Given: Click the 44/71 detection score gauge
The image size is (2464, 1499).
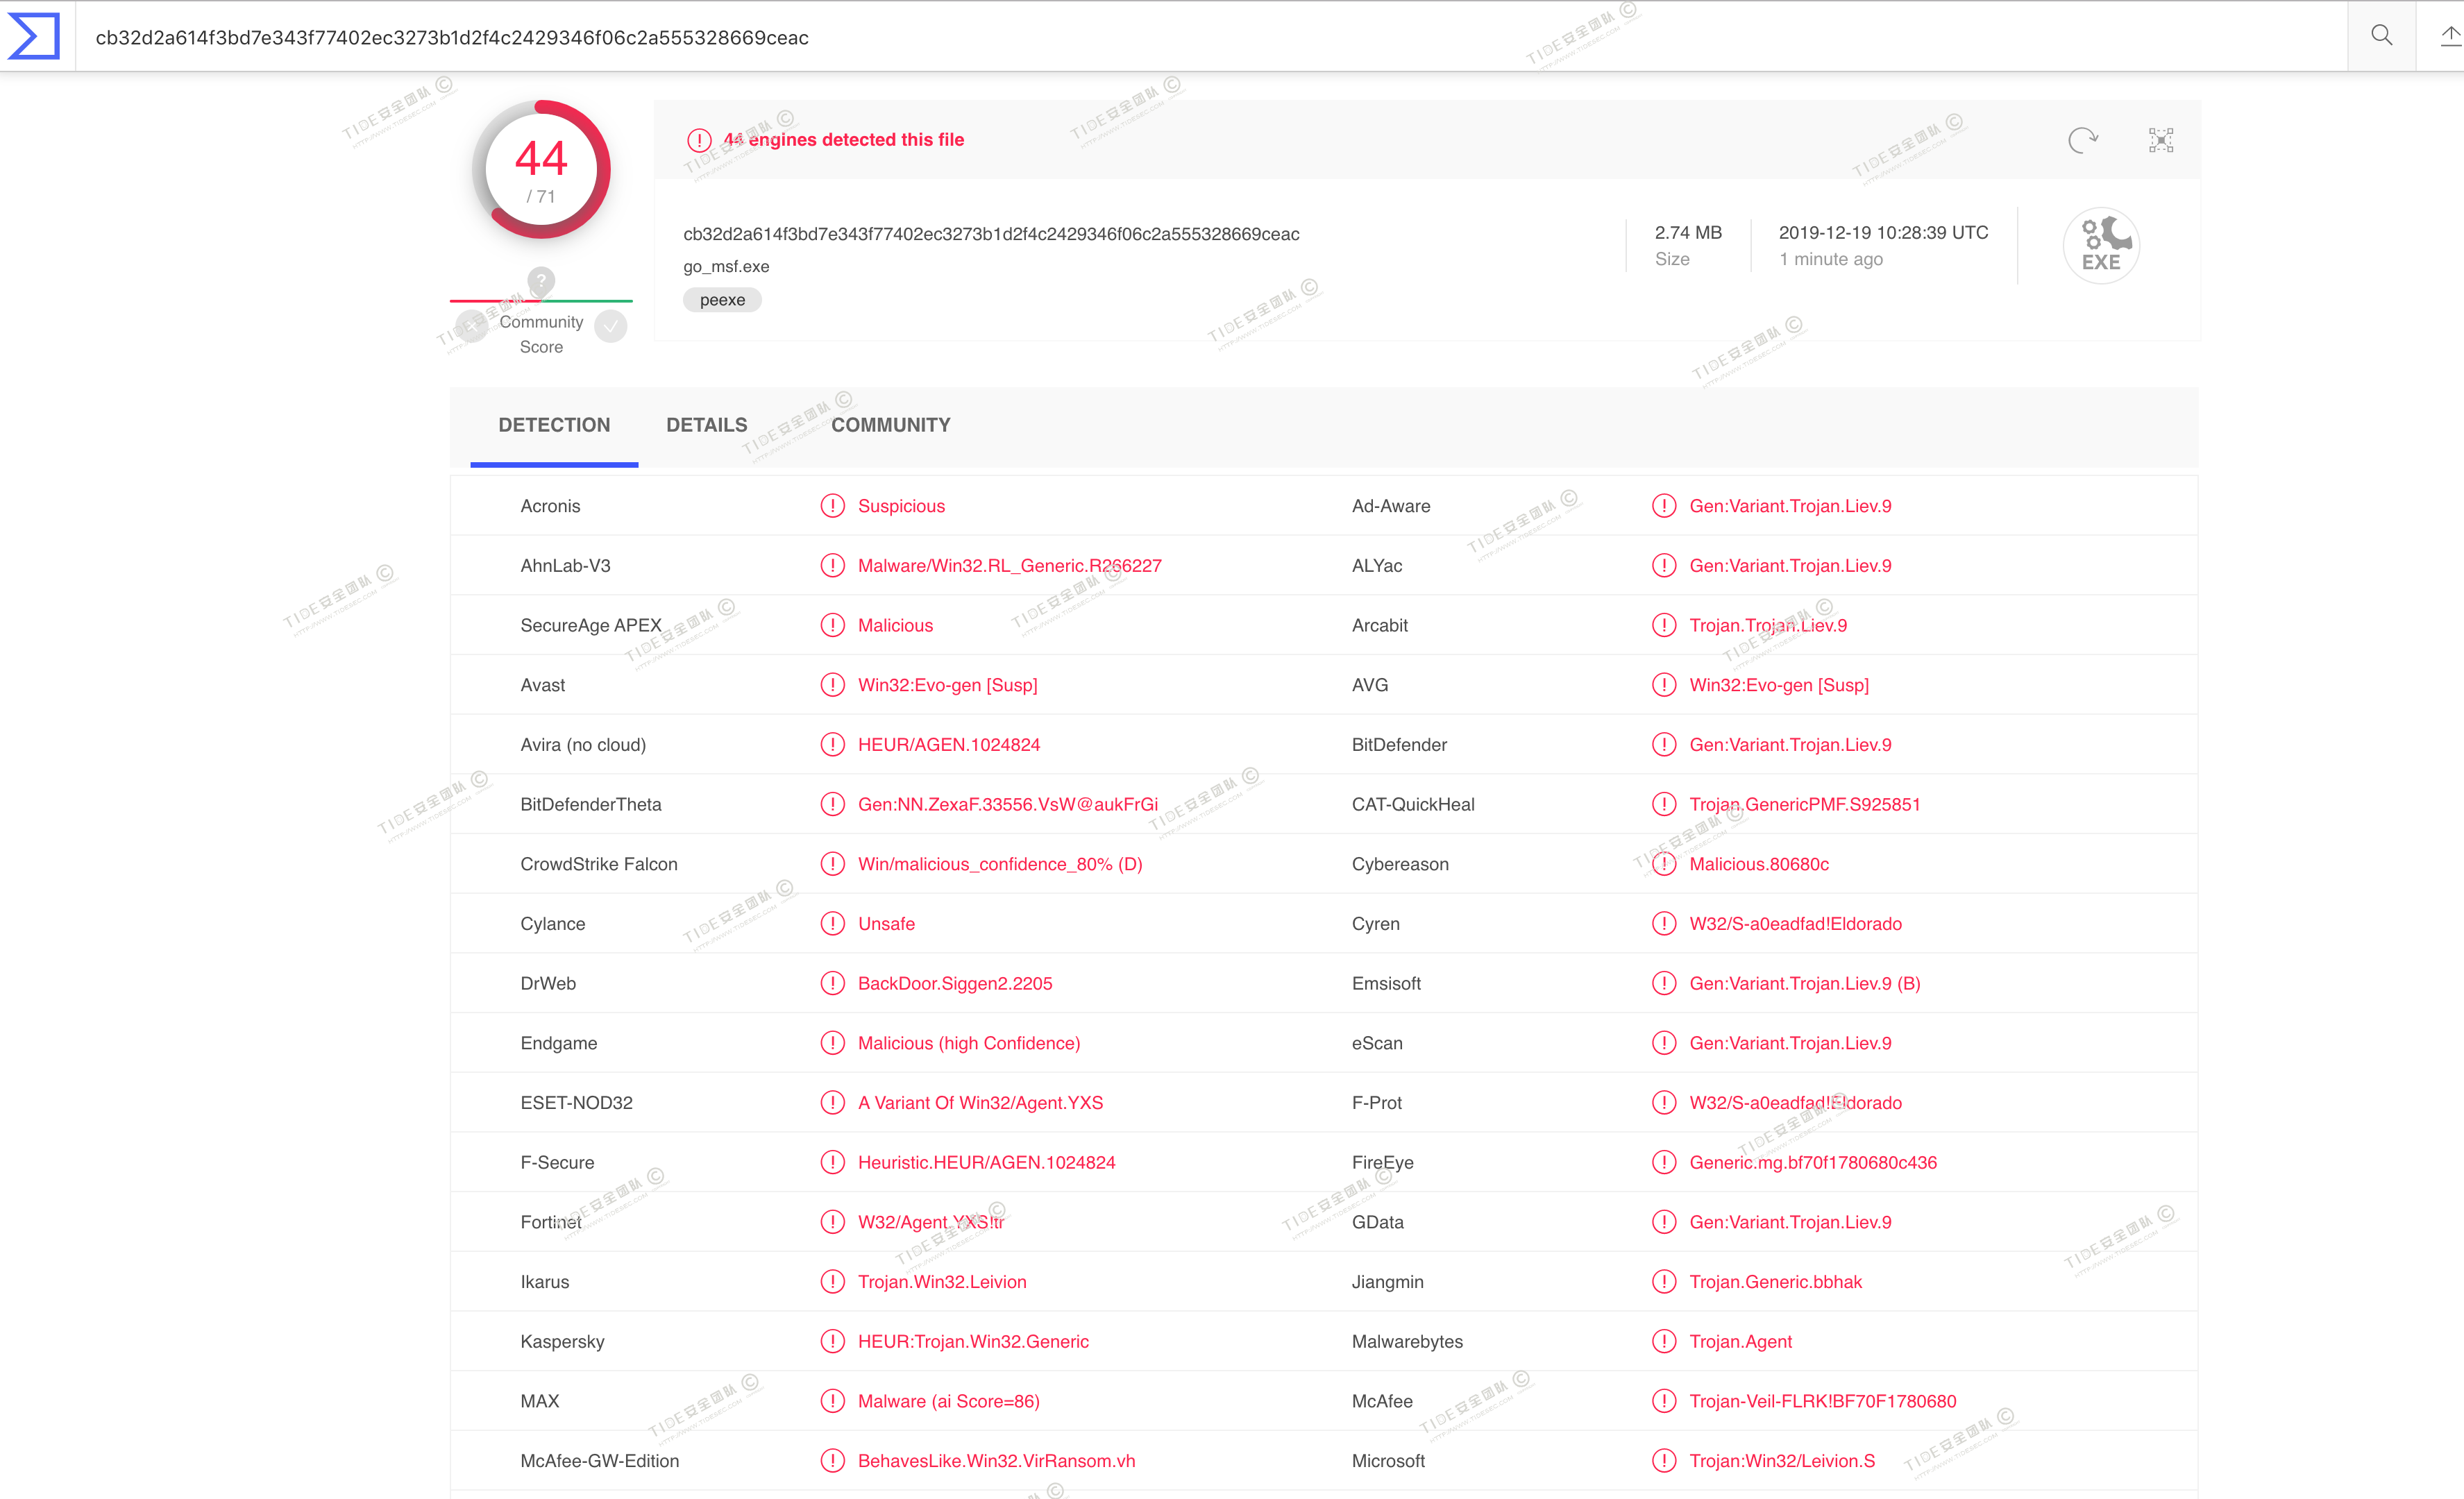Looking at the screenshot, I should click(x=541, y=170).
